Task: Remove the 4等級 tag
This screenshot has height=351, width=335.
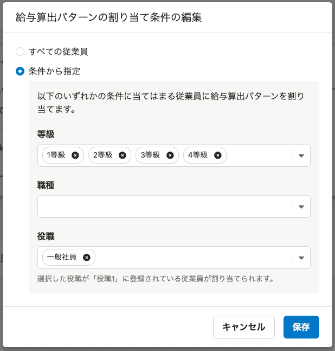Action: click(x=217, y=155)
